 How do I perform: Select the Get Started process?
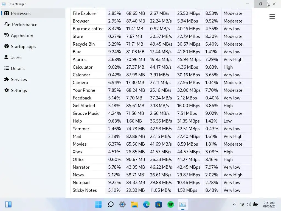161,105
